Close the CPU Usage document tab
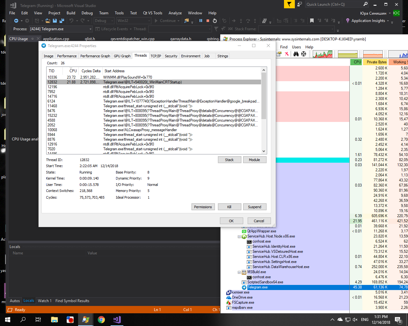The height and width of the screenshot is (326, 408). coord(38,39)
